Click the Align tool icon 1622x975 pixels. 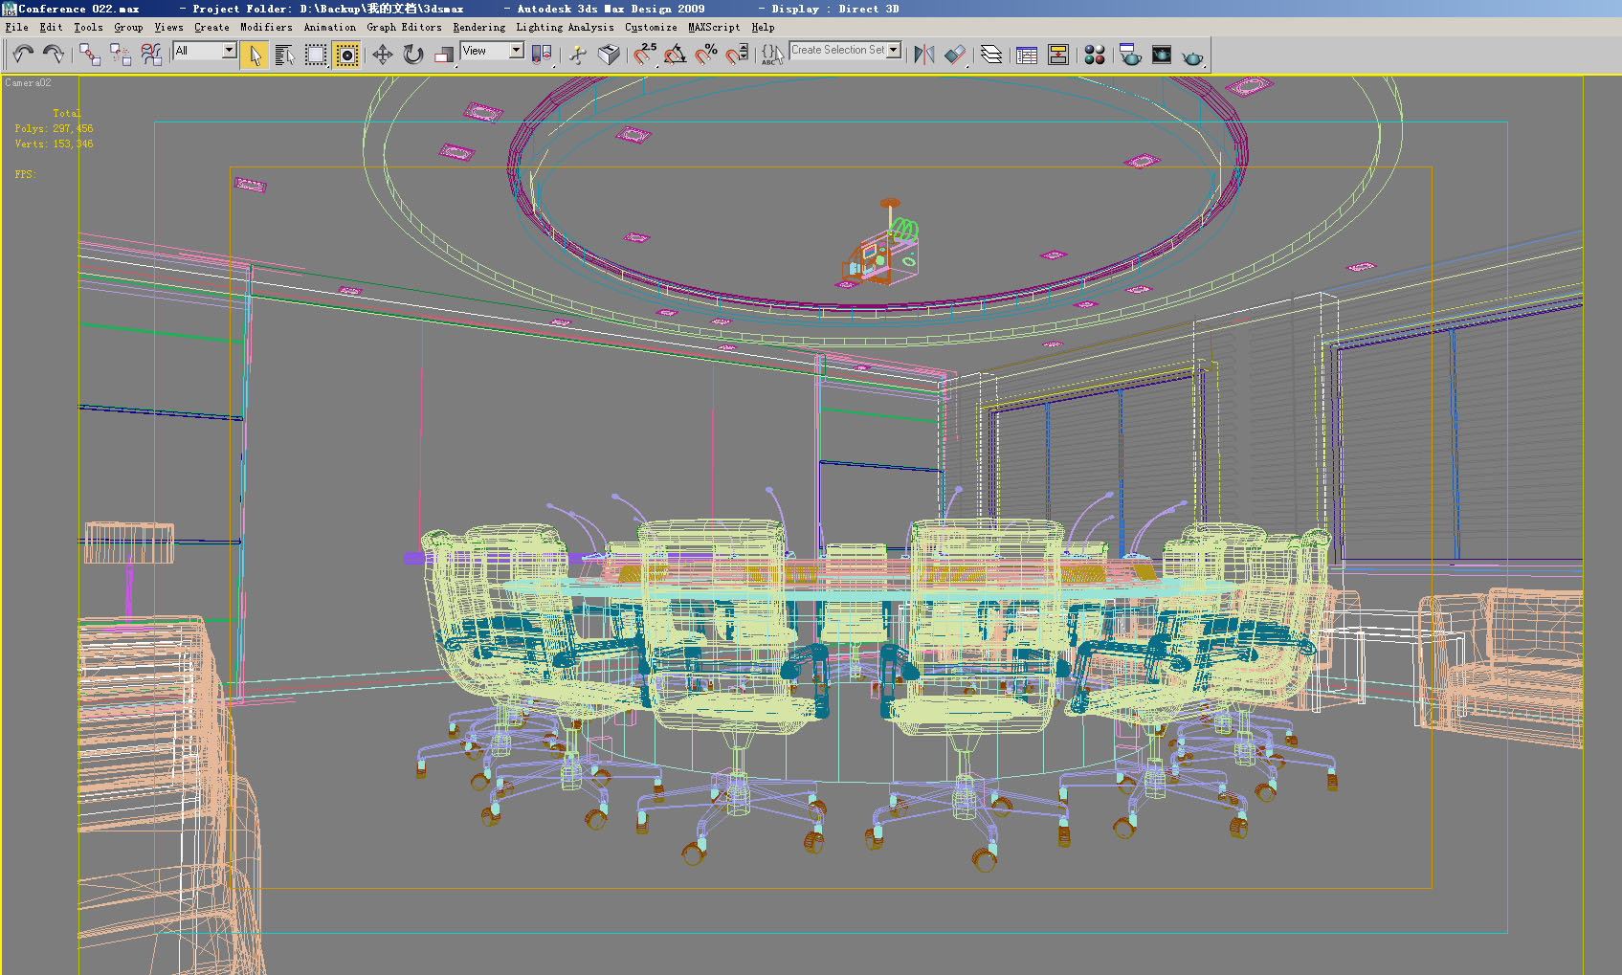coord(955,55)
